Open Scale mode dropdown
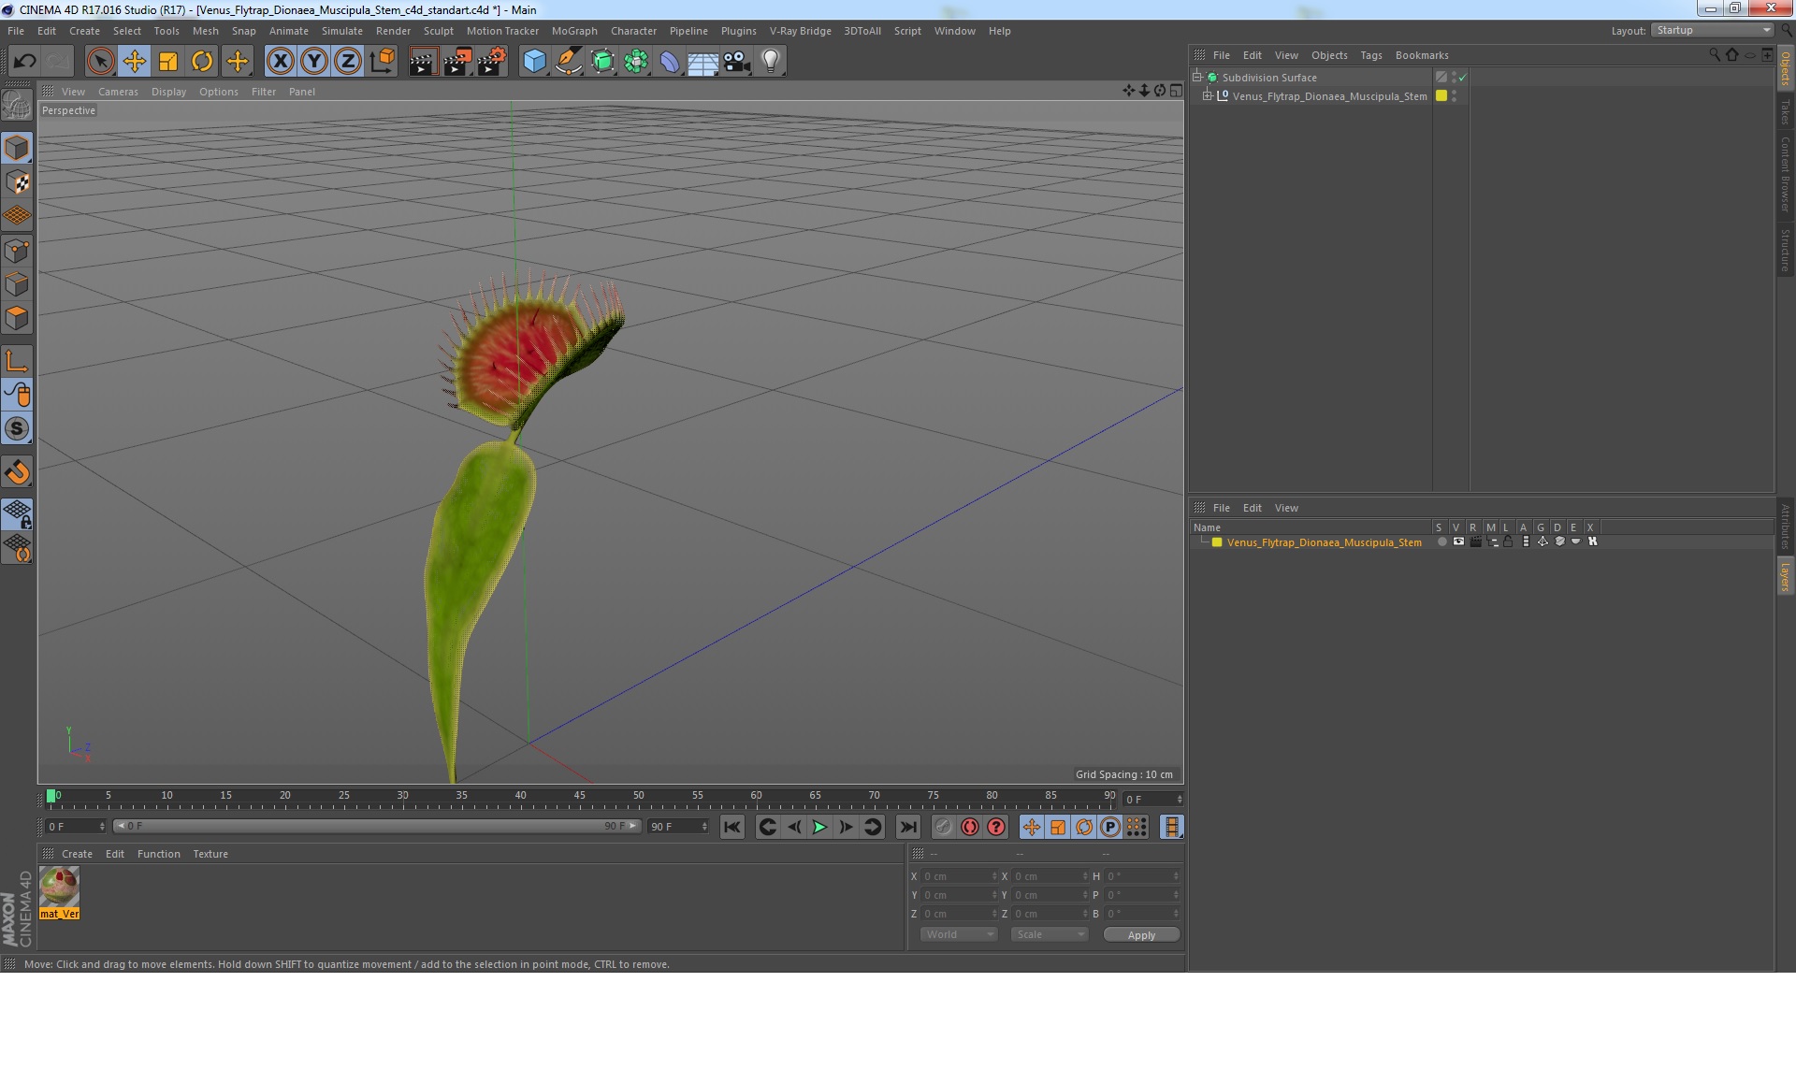Image resolution: width=1796 pixels, height=1083 pixels. pos(1050,934)
